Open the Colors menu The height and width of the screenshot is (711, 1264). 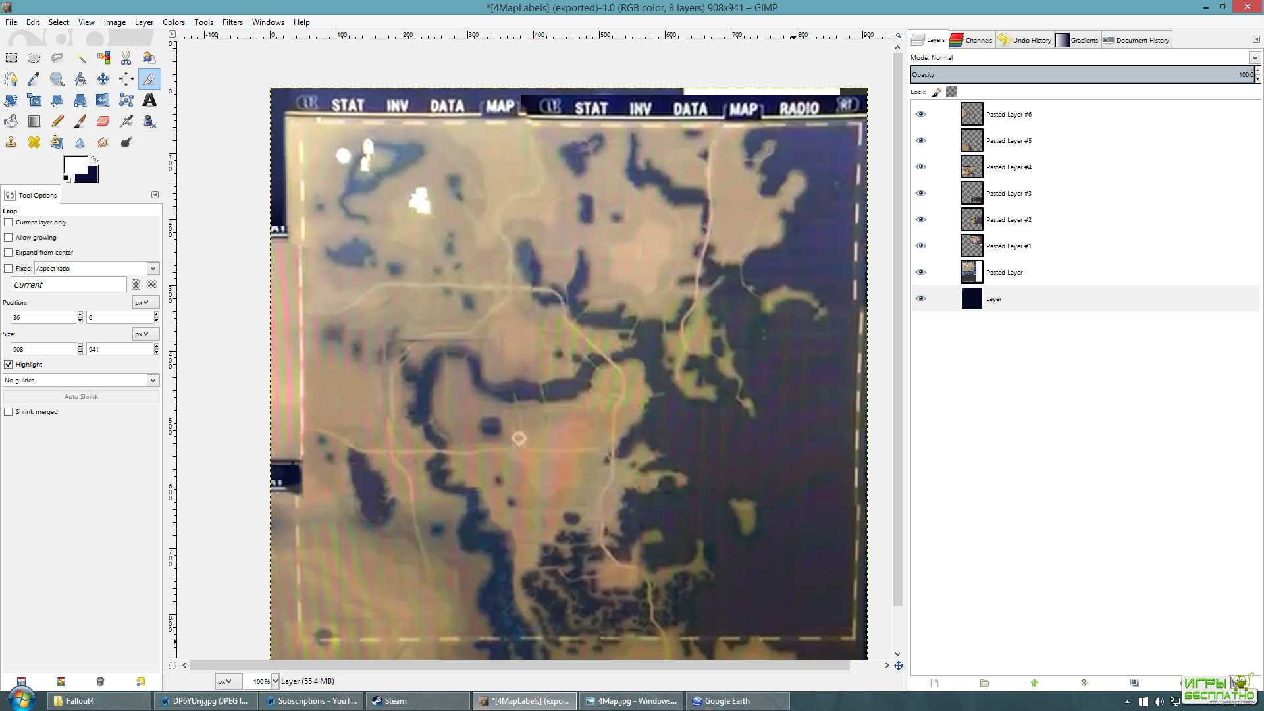tap(174, 22)
